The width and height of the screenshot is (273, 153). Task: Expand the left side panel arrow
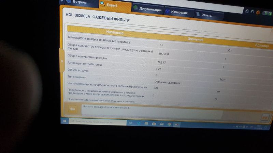pos(62,61)
